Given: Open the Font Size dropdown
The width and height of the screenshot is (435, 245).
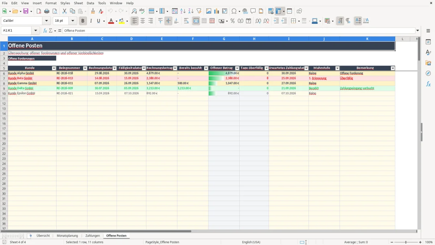Looking at the screenshot, I should 73,21.
